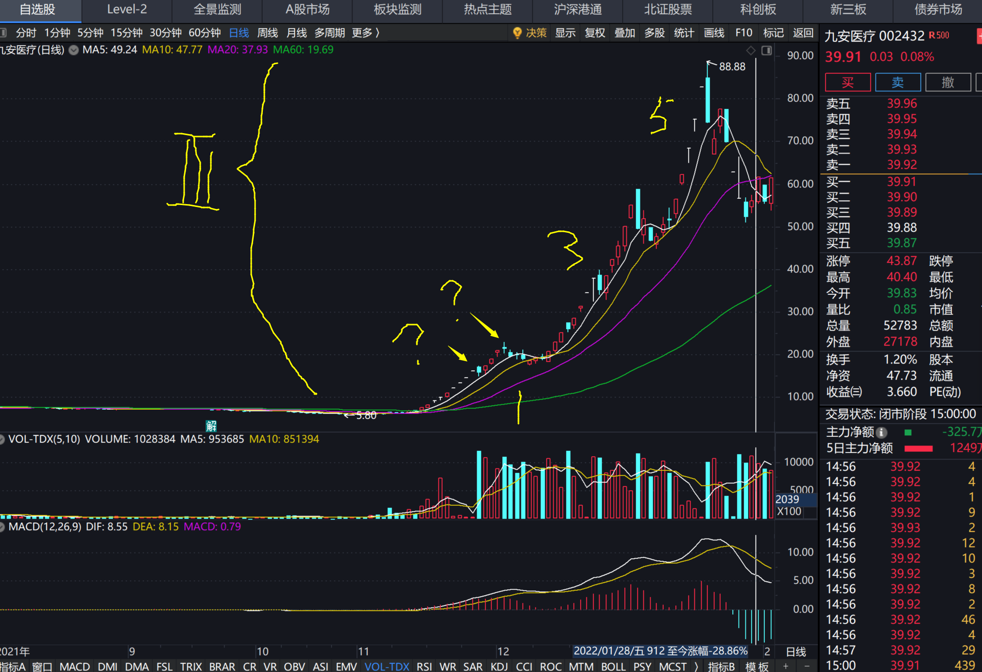
Task: Select the 周线 weekly period tab
Action: 267,33
